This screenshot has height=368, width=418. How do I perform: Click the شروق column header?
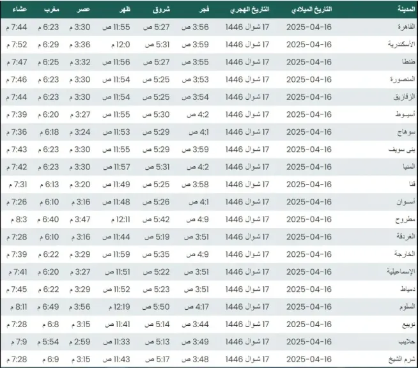[x=161, y=10]
